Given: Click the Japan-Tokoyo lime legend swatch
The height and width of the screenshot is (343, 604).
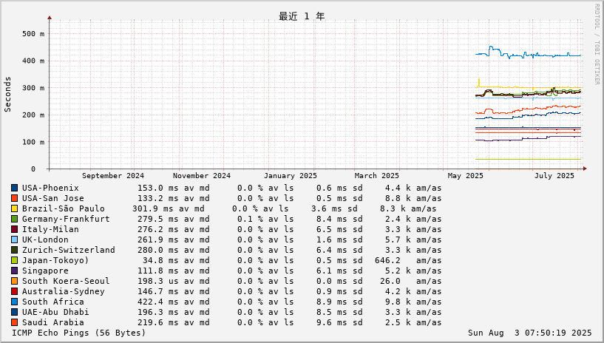Looking at the screenshot, I should tap(14, 261).
